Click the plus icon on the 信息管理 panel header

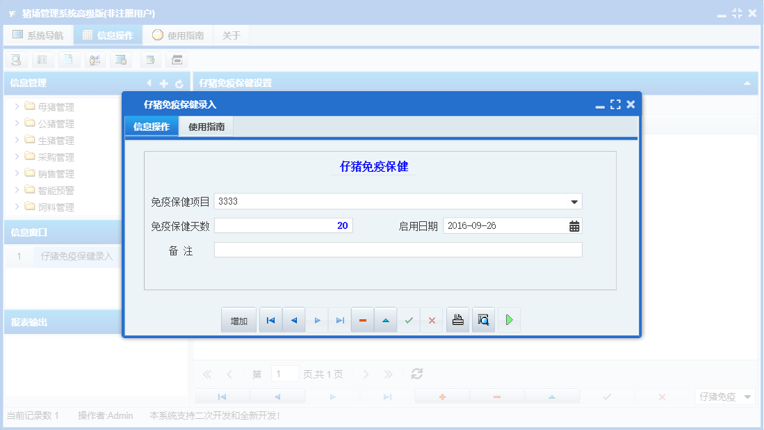click(163, 83)
